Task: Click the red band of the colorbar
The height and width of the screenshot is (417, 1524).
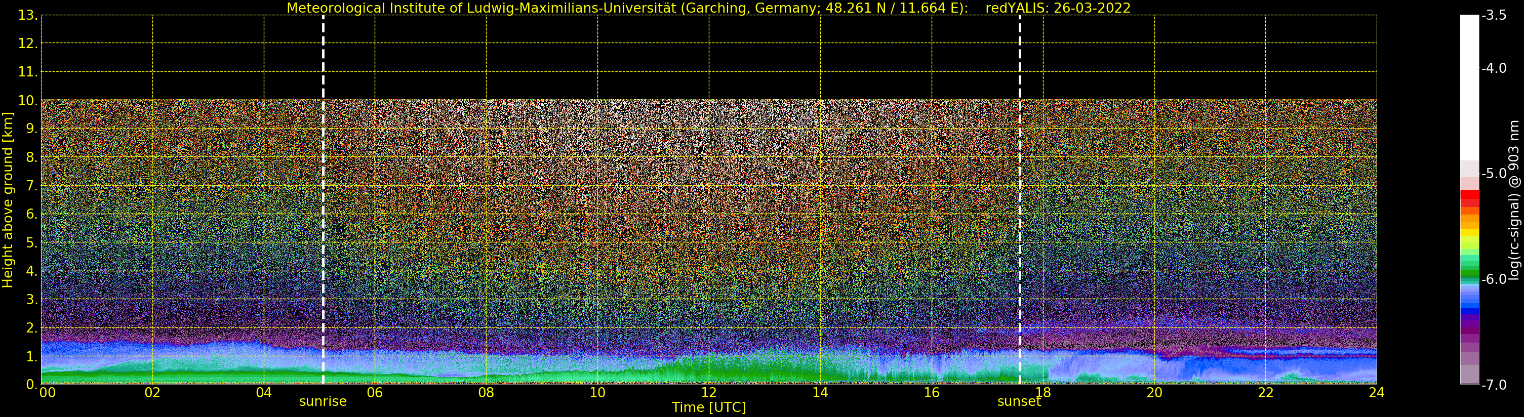Action: point(1469,197)
